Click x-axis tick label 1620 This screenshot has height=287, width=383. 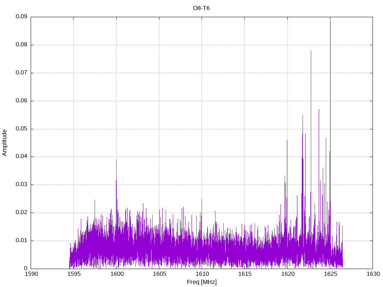(287, 274)
